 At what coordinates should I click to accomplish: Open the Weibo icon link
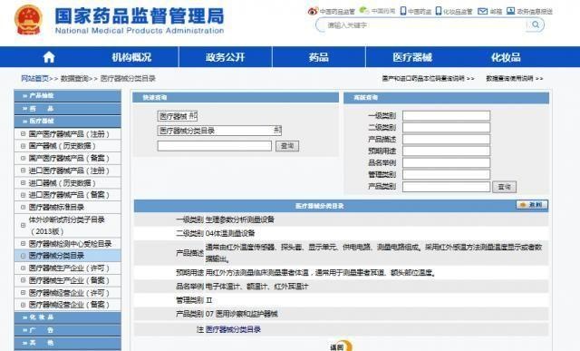pos(313,11)
